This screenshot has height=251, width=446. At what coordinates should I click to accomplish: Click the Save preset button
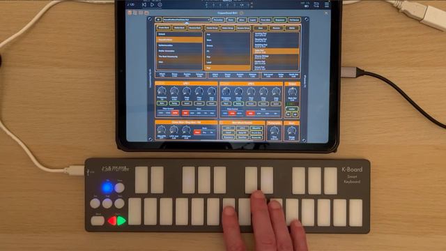(260, 28)
